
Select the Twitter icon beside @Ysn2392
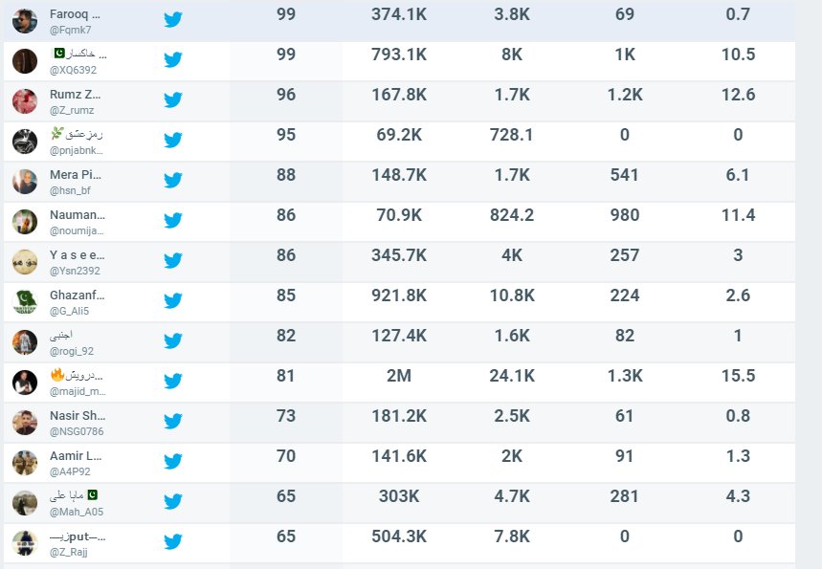pos(173,261)
